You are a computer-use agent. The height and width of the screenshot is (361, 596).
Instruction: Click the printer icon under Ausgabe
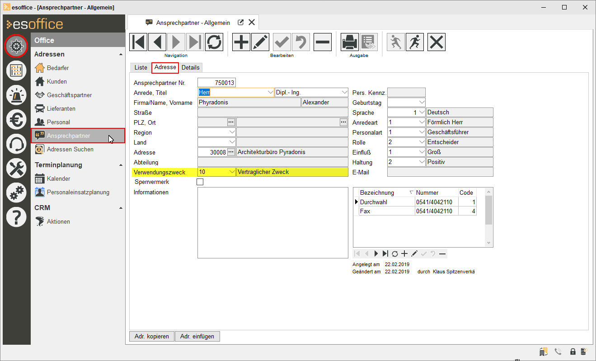click(x=350, y=42)
